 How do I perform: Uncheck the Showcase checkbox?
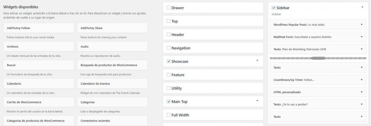pyautogui.click(x=168, y=61)
